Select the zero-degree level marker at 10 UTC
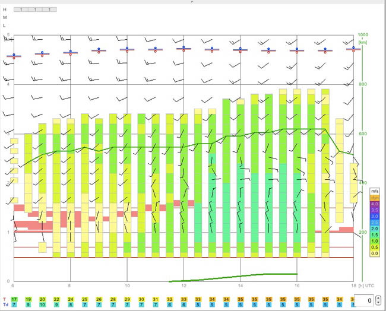This screenshot has height=311, width=386. pos(127,49)
